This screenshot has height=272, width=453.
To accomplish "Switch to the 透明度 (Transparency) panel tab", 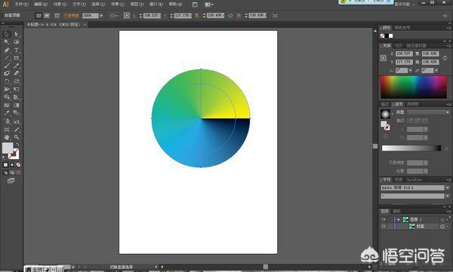I will point(412,104).
